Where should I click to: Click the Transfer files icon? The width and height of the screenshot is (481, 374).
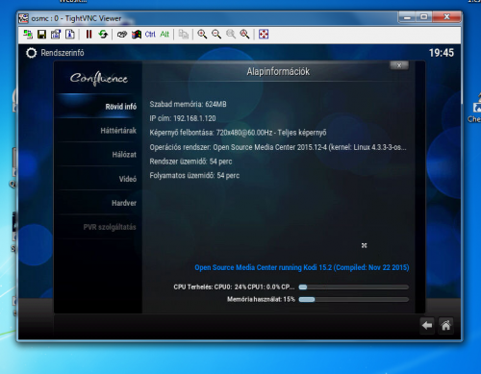point(184,35)
